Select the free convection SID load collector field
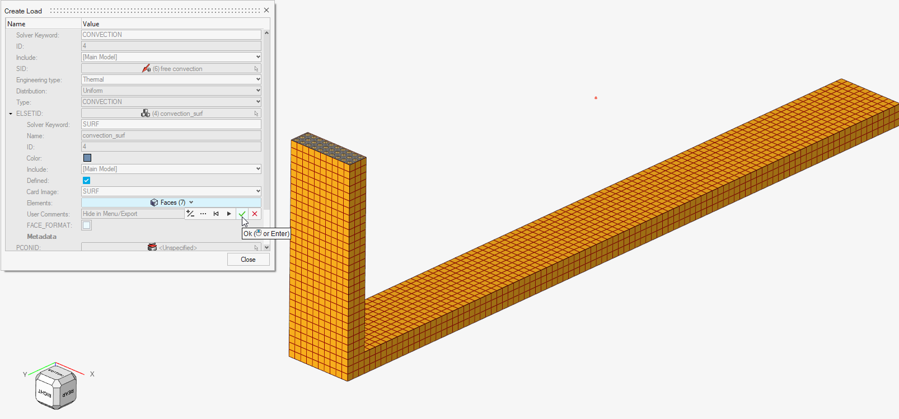 171,68
